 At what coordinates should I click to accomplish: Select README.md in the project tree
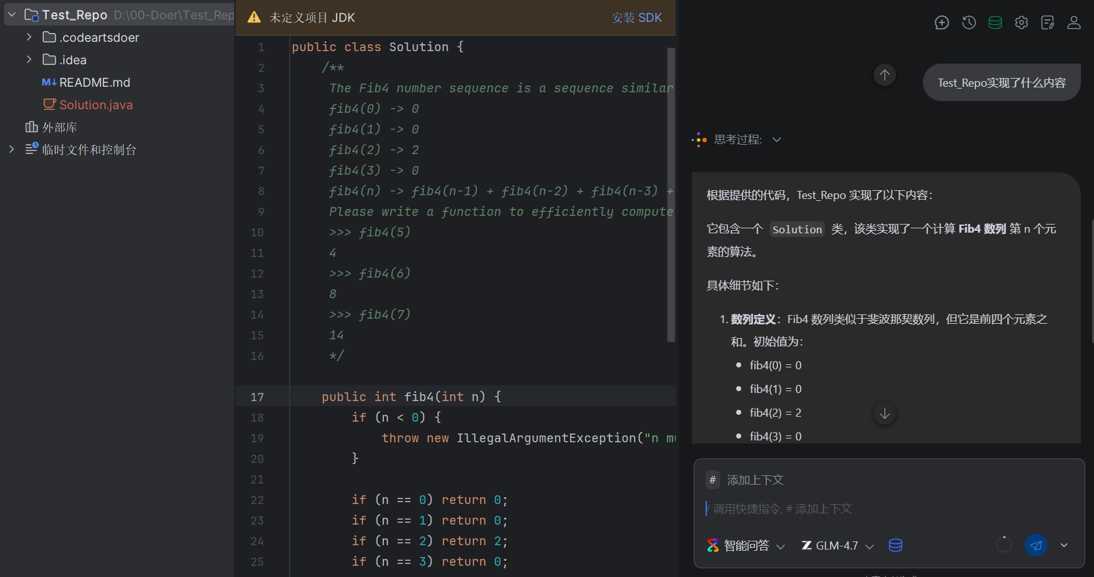94,82
